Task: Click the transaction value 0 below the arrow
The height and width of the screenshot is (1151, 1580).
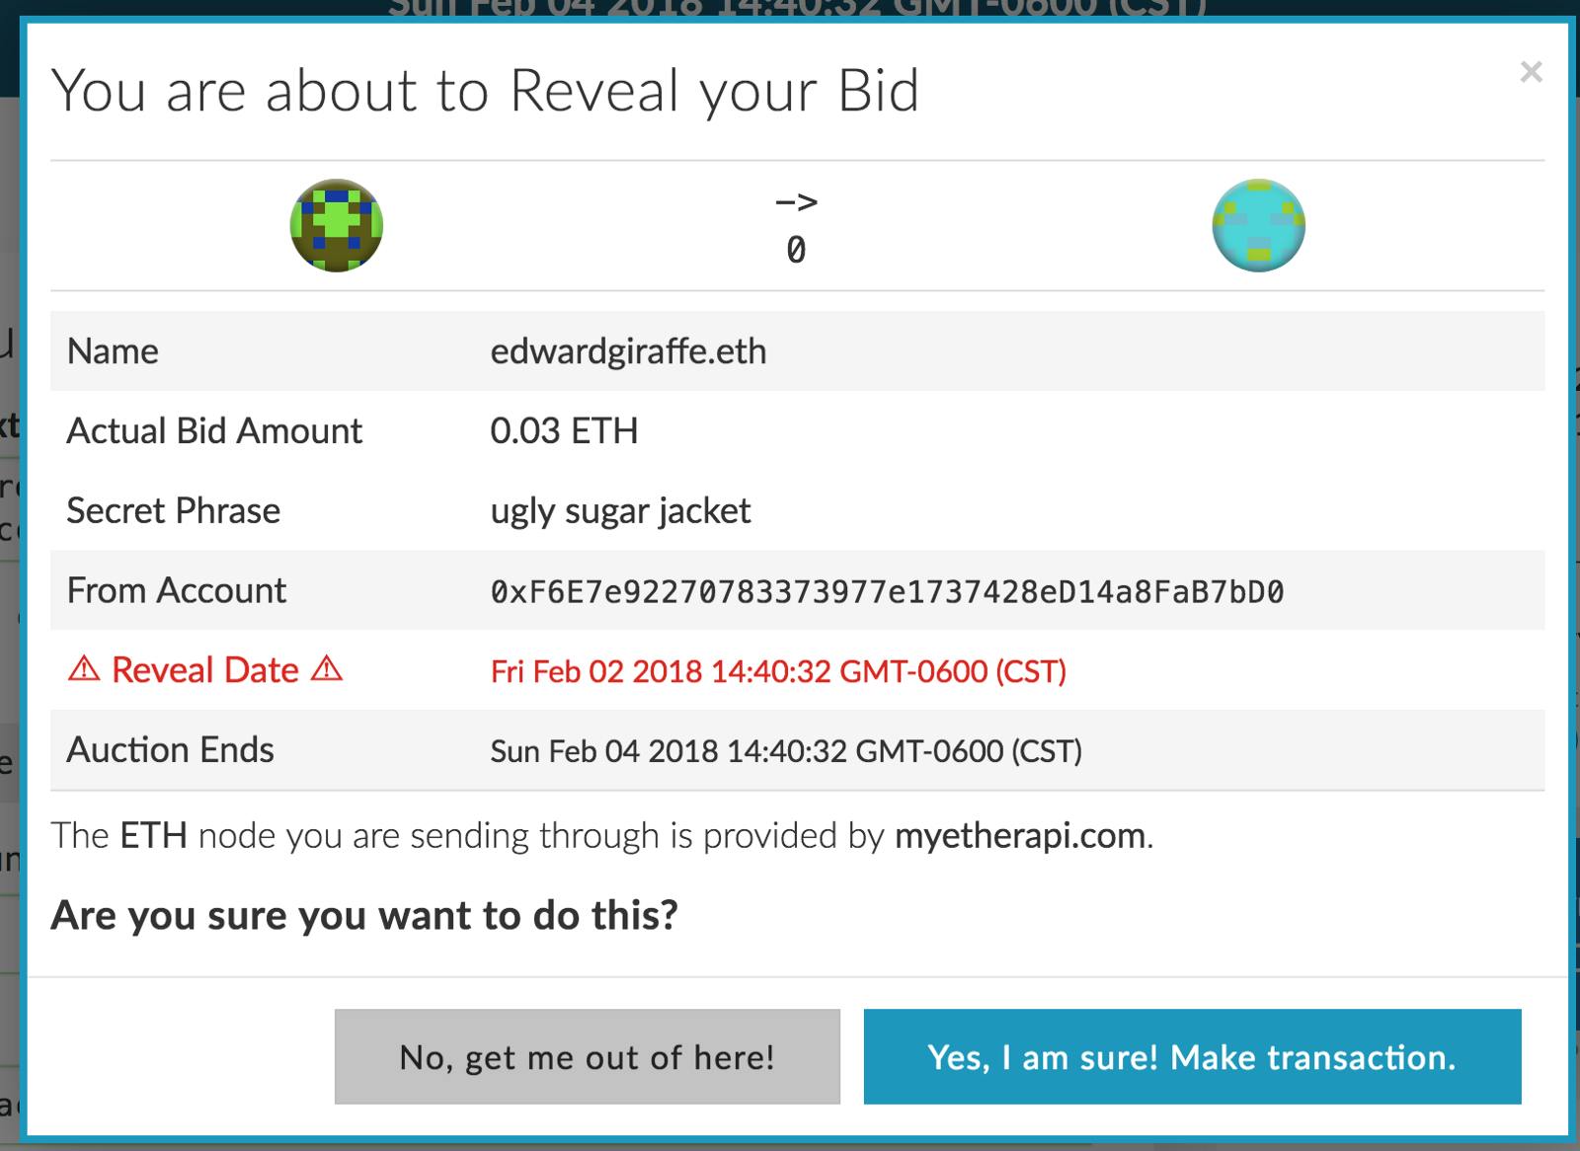Action: [x=795, y=250]
